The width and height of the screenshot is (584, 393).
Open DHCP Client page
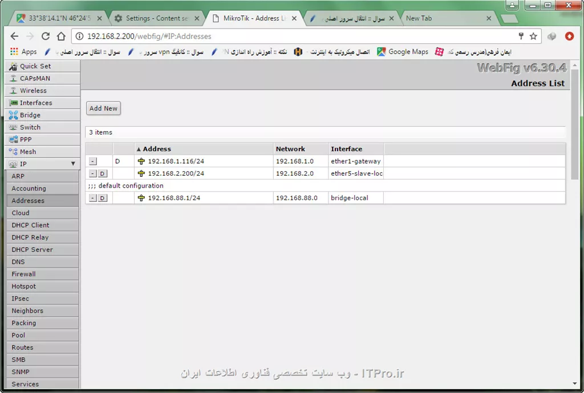pyautogui.click(x=42, y=225)
